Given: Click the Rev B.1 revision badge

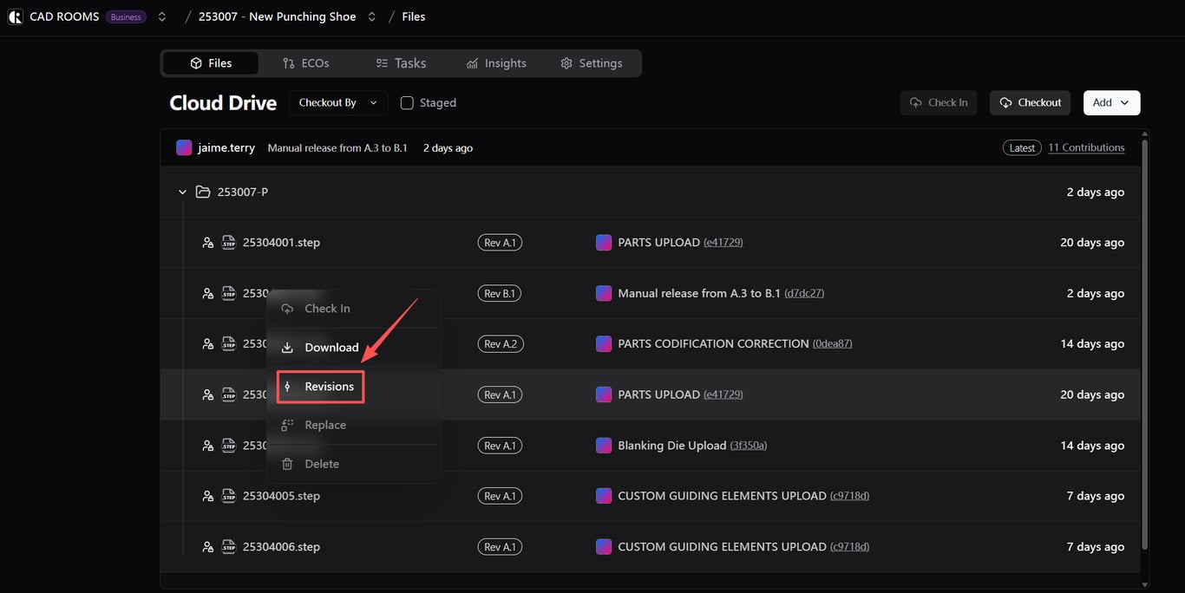Looking at the screenshot, I should [x=501, y=293].
